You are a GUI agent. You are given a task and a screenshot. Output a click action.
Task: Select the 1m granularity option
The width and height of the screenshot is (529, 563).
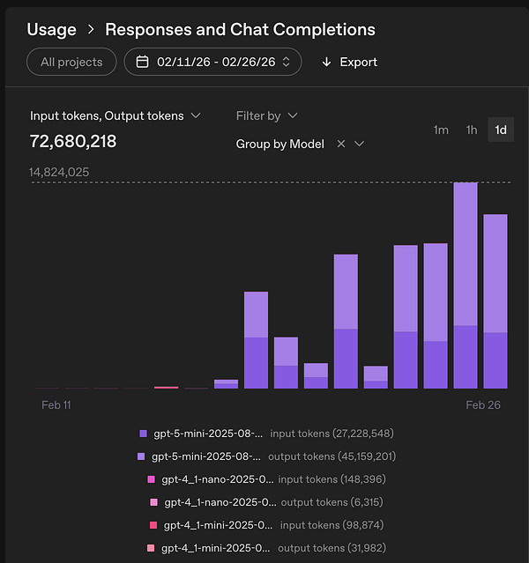pyautogui.click(x=441, y=130)
